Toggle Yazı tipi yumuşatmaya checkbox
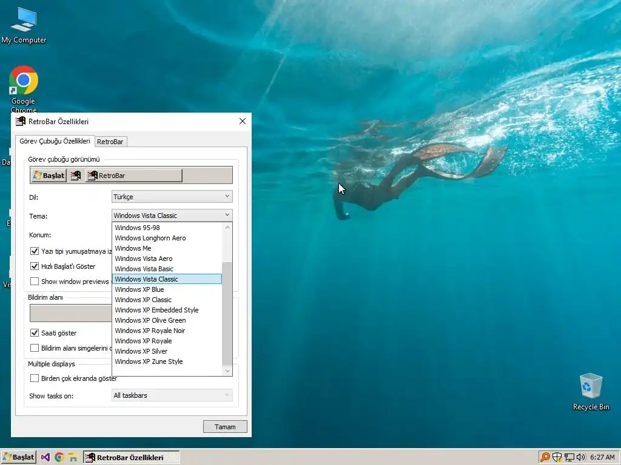This screenshot has height=465, width=621. (35, 251)
